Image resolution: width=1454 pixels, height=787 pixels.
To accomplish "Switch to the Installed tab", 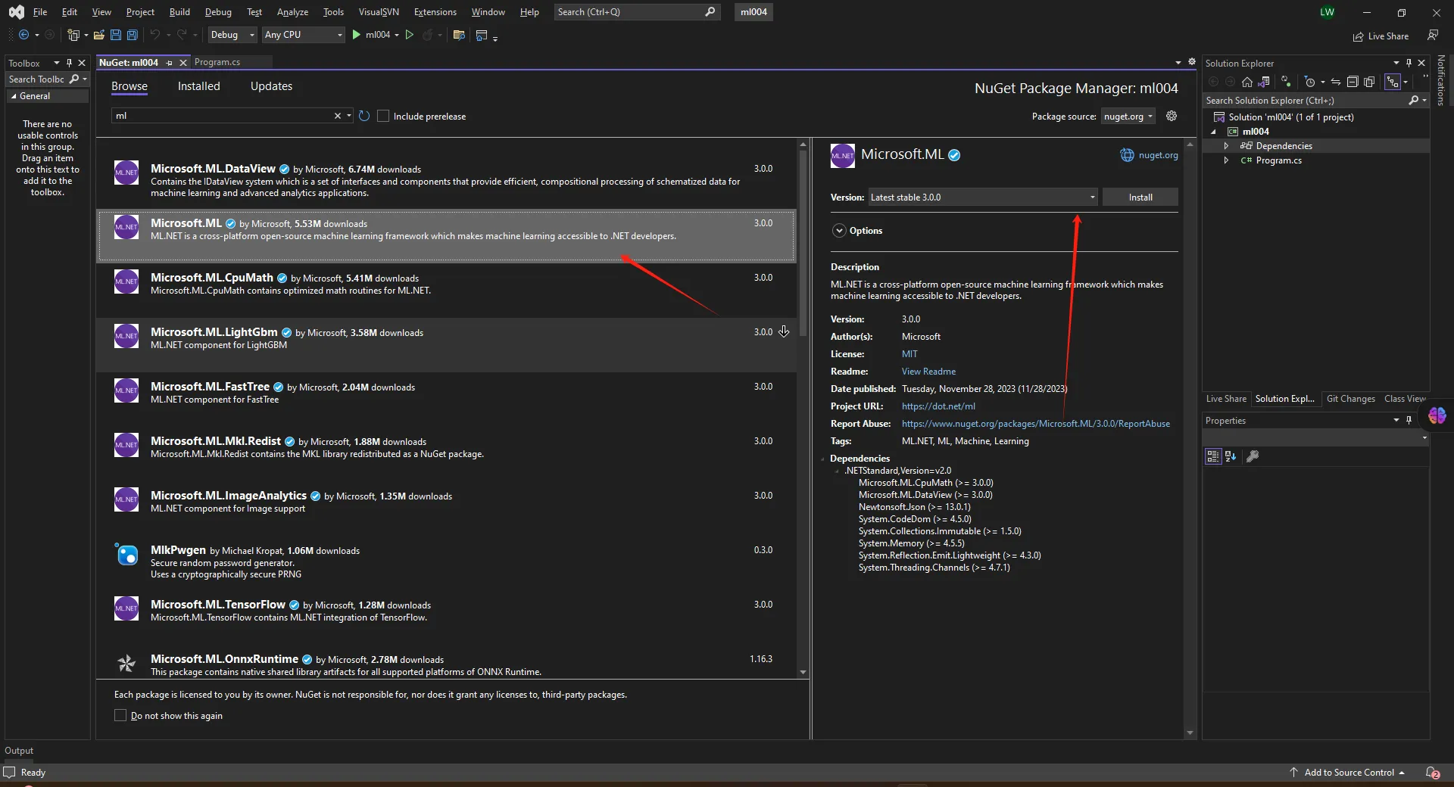I will pyautogui.click(x=198, y=86).
